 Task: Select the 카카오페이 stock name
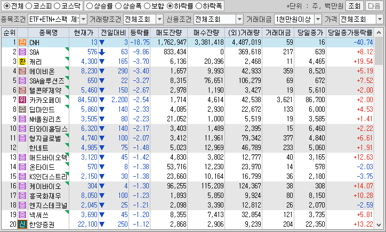click(45, 100)
